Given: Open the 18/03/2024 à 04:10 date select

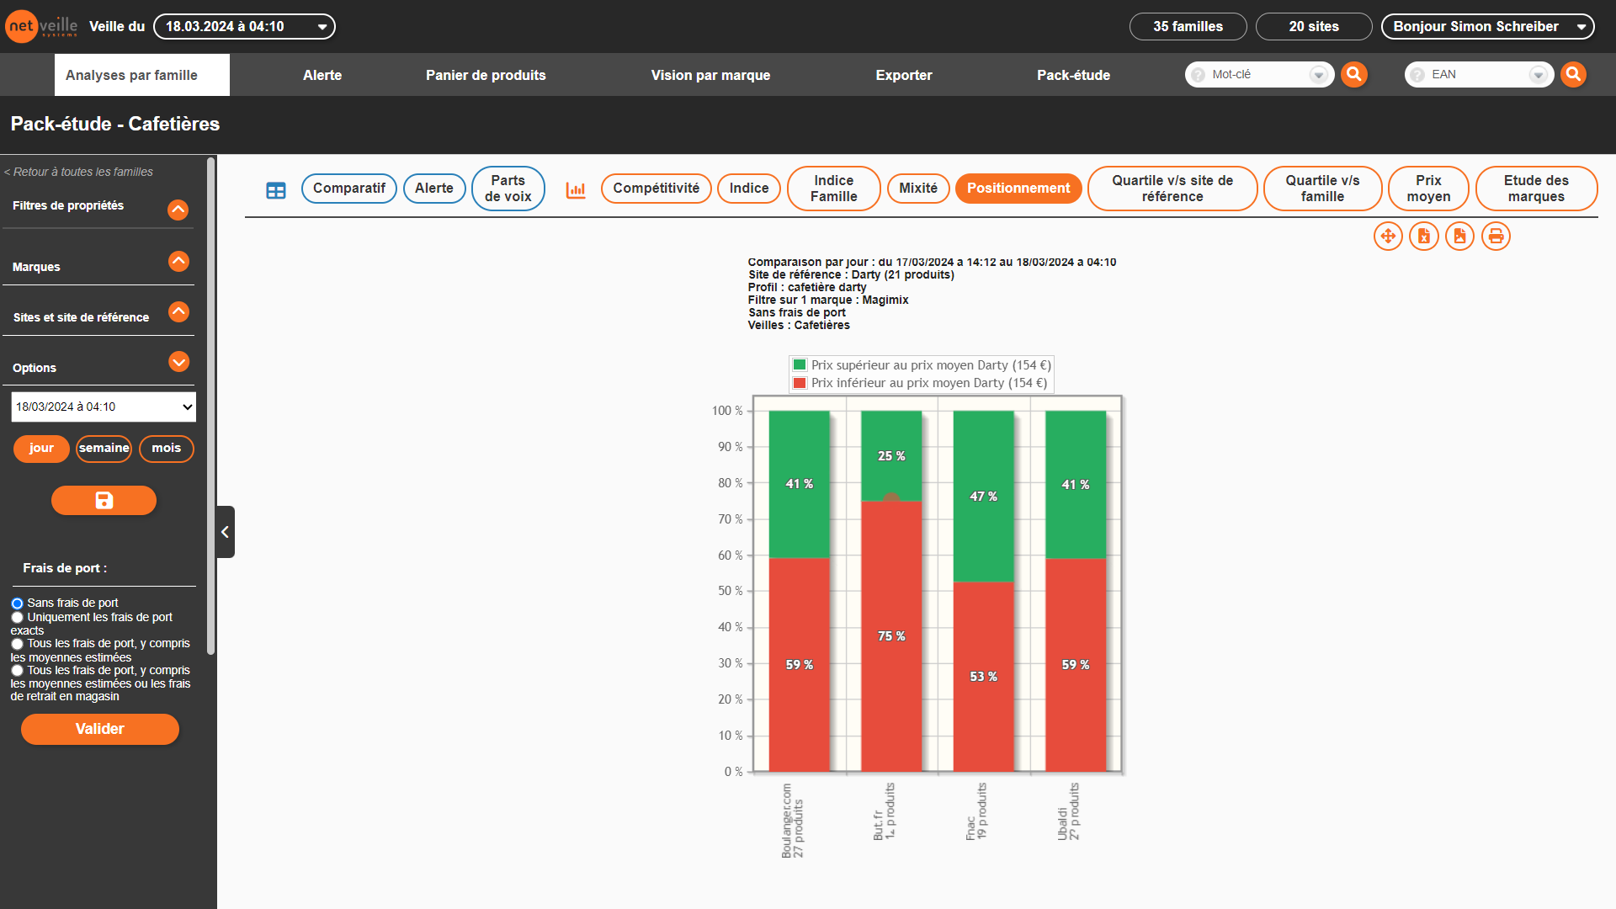Looking at the screenshot, I should tap(104, 407).
